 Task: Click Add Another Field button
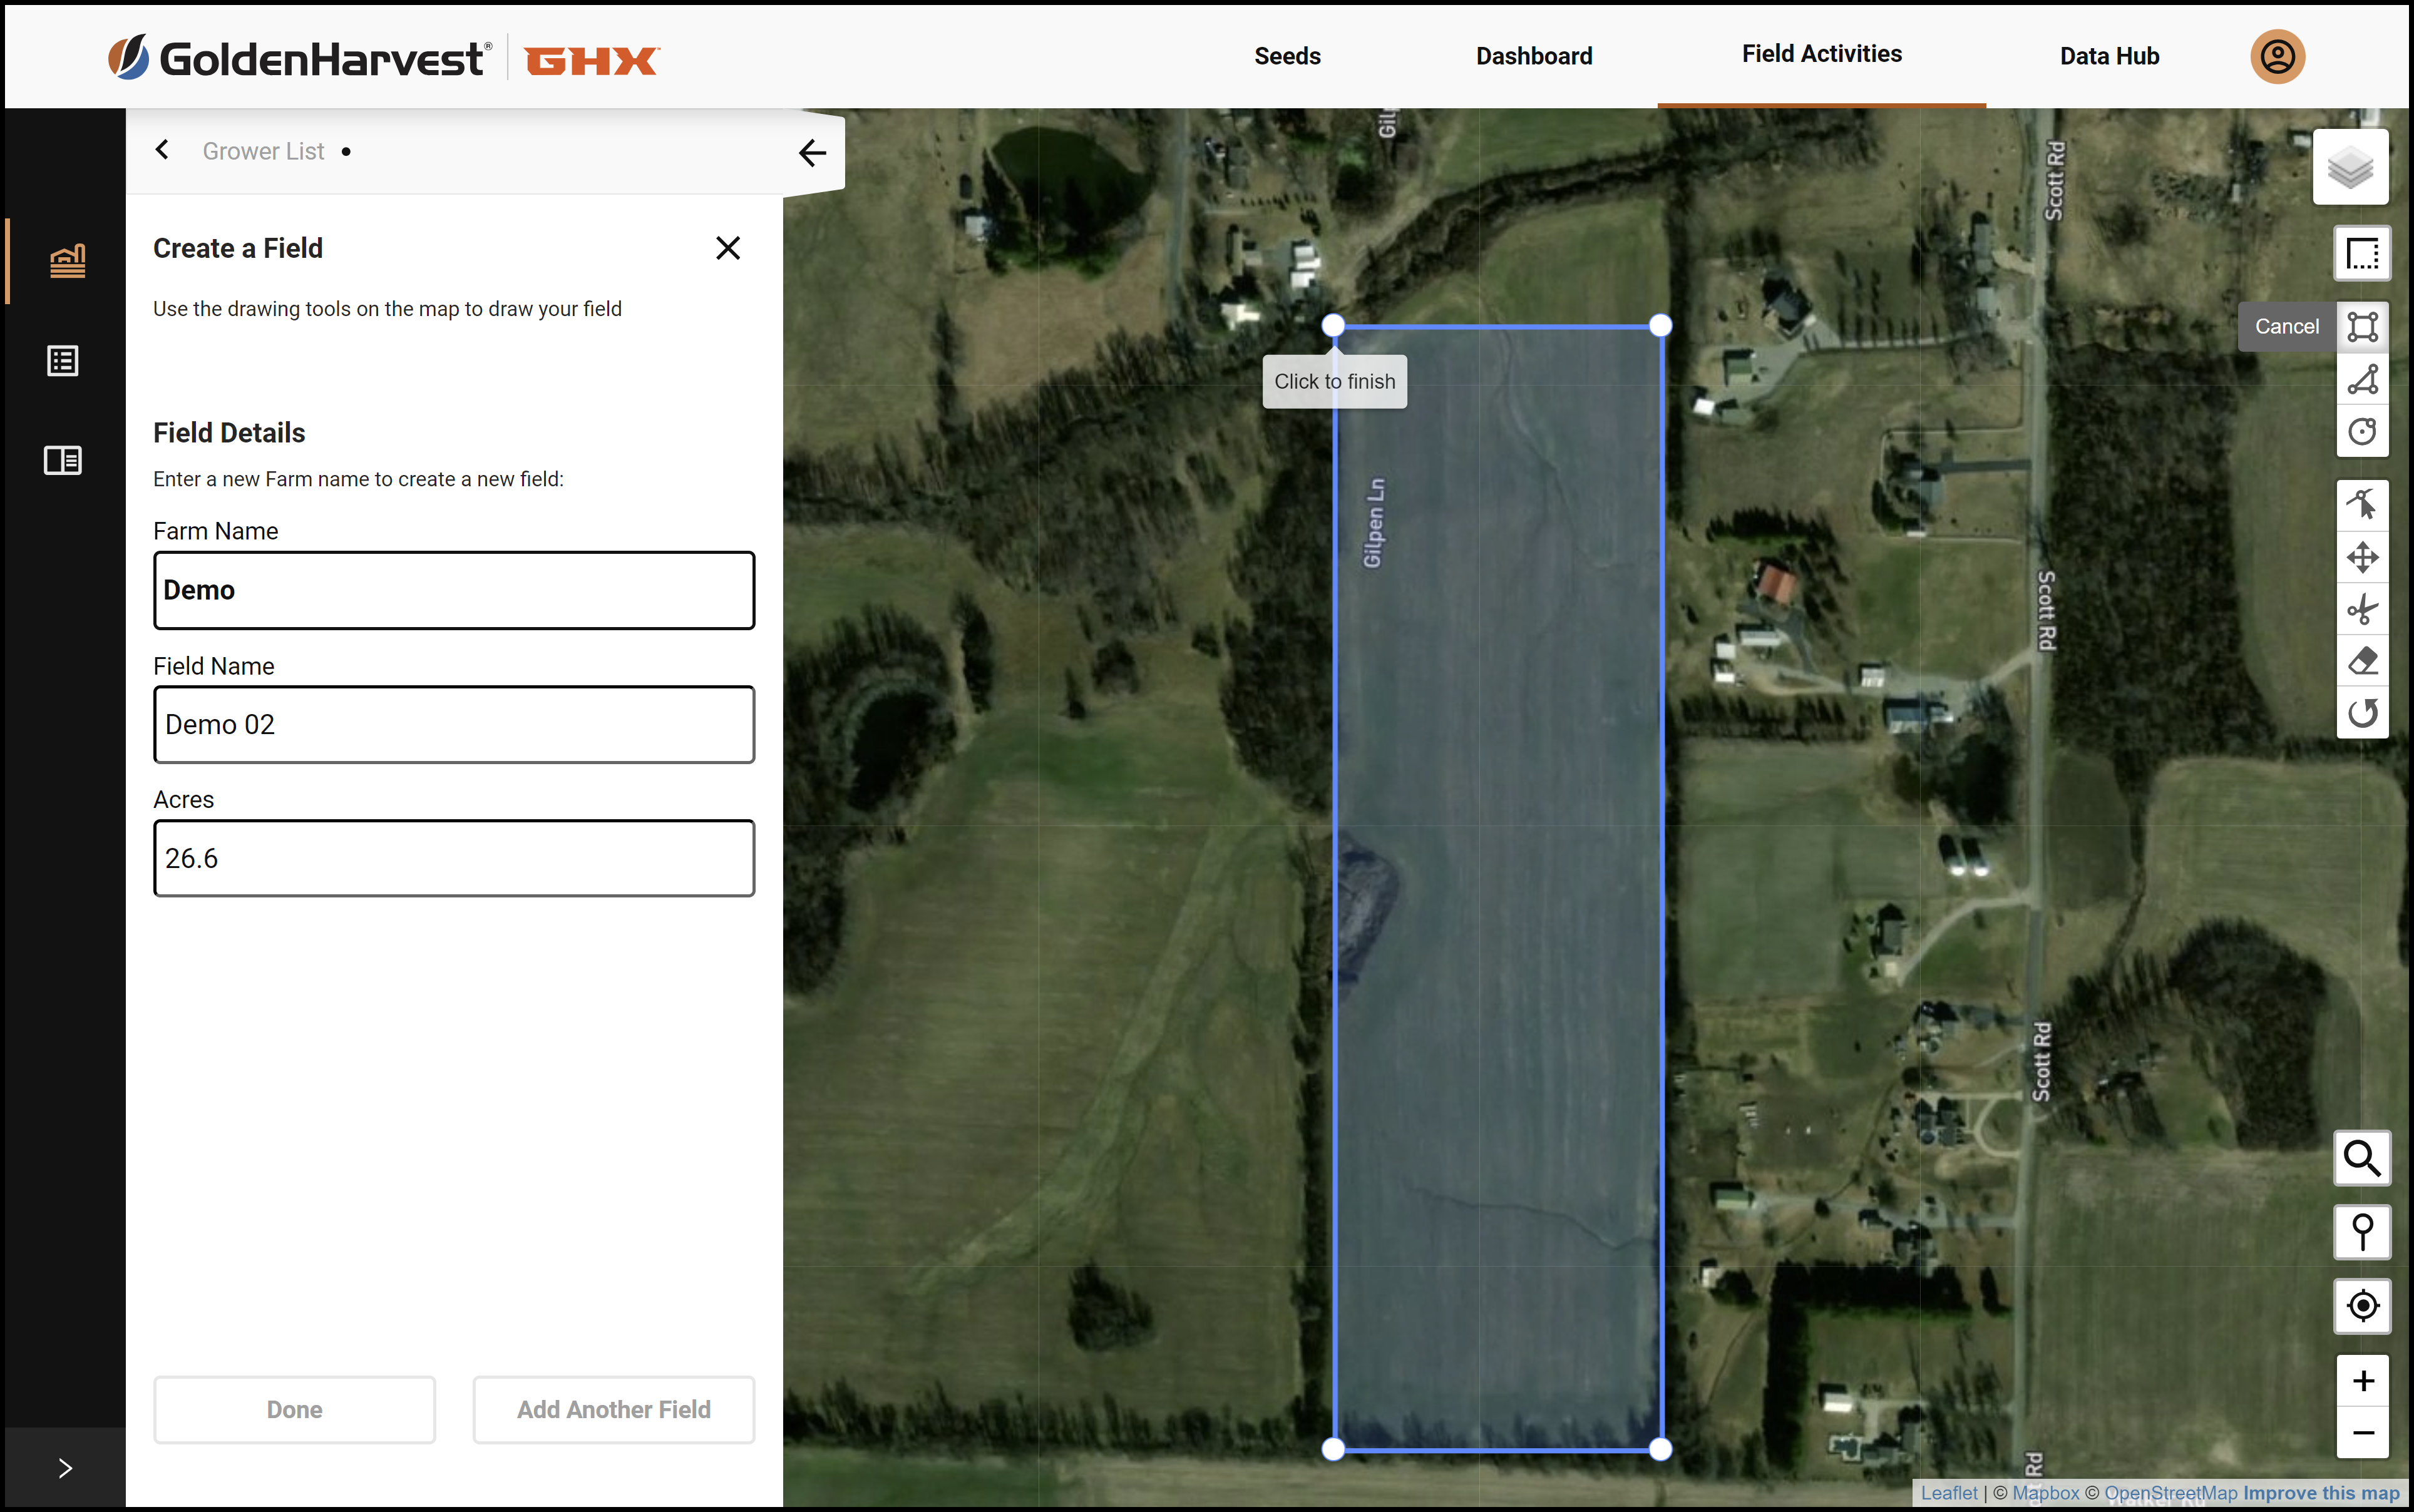[614, 1409]
